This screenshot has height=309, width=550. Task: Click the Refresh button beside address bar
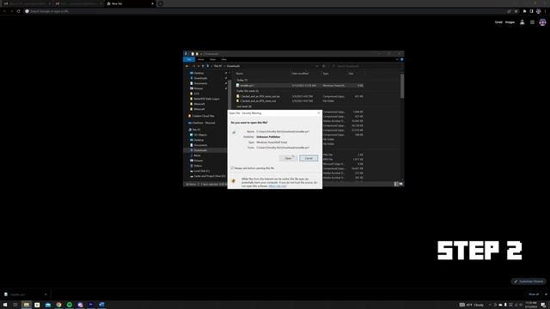pyautogui.click(x=324, y=66)
